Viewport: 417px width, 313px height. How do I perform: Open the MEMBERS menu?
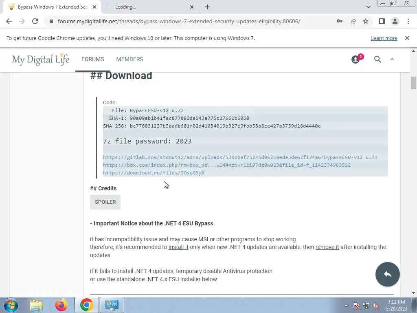[129, 59]
